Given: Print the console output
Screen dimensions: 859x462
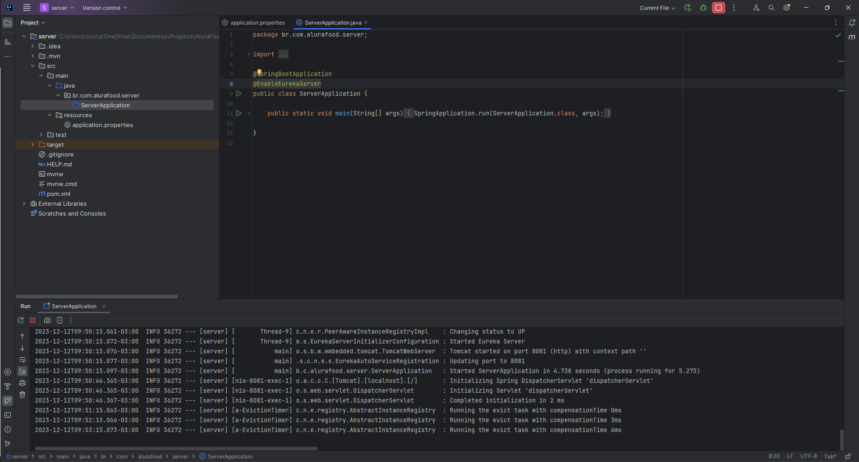Looking at the screenshot, I should [22, 383].
